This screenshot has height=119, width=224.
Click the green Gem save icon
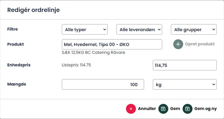163,109
